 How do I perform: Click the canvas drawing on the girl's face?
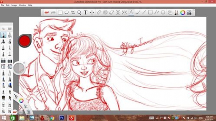tap(84, 65)
